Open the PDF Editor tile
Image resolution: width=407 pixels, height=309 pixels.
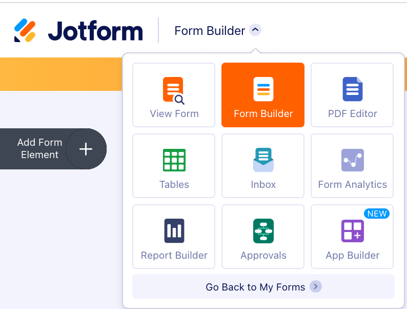coord(352,95)
